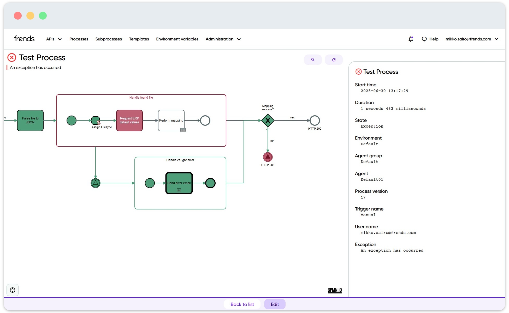
Task: Click the Back to list button
Action: click(x=242, y=304)
